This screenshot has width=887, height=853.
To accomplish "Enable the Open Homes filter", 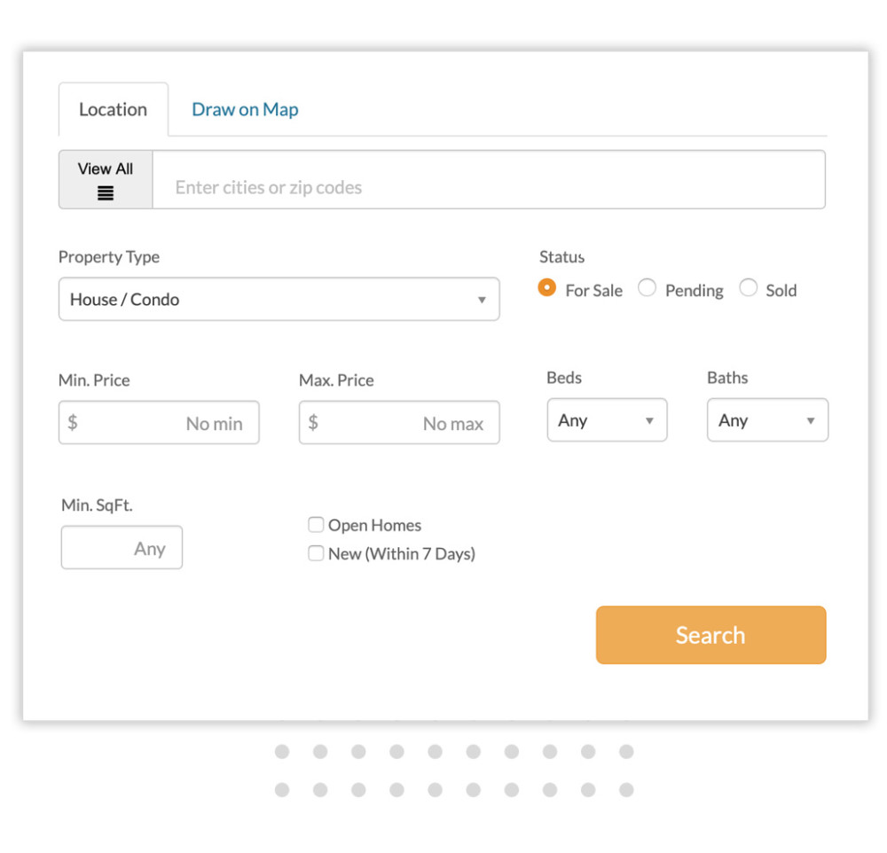I will (x=316, y=524).
